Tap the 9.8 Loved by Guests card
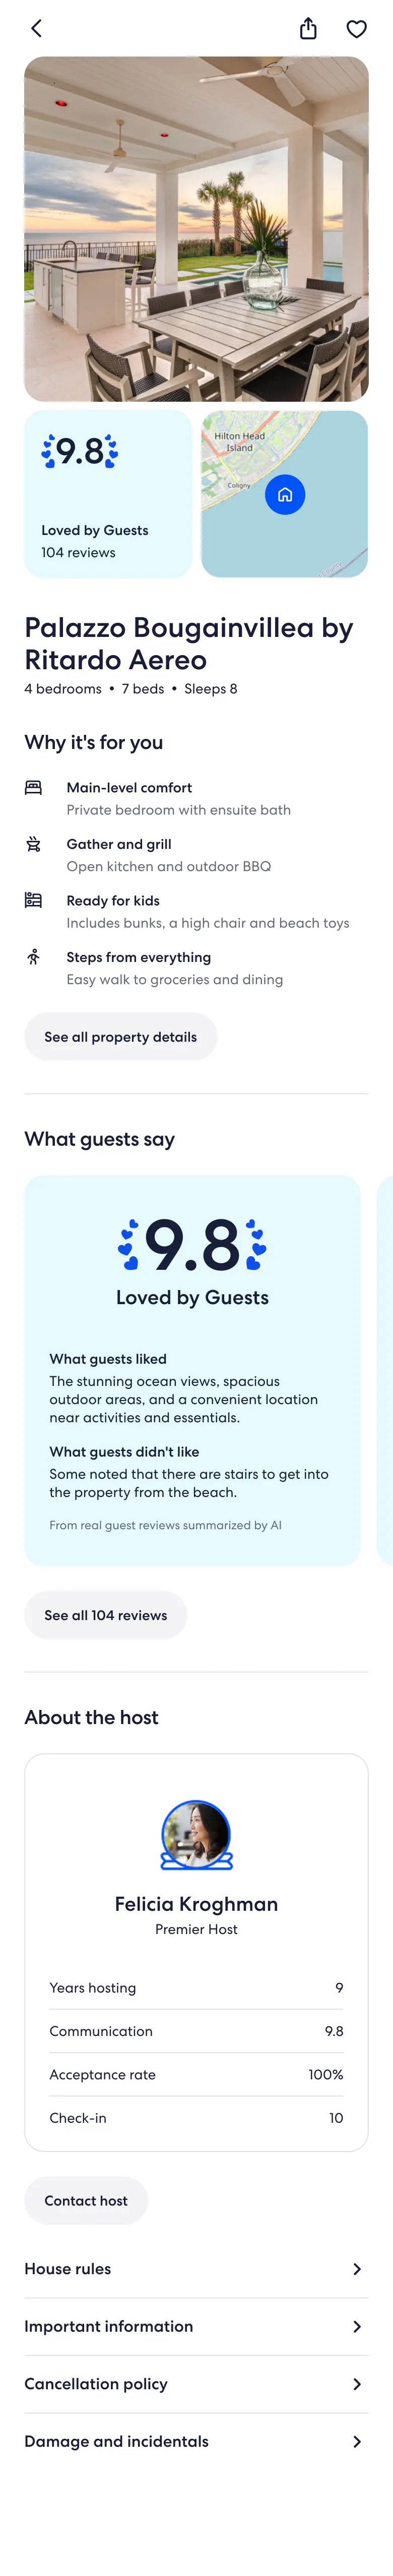This screenshot has height=2576, width=393. pyautogui.click(x=109, y=494)
